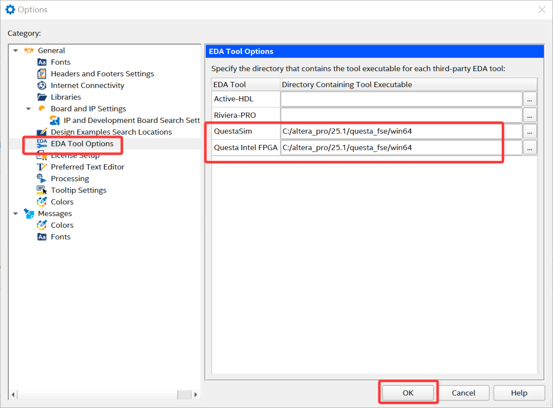Click the Preferred Text Editor icon
The width and height of the screenshot is (553, 408).
[x=41, y=167]
